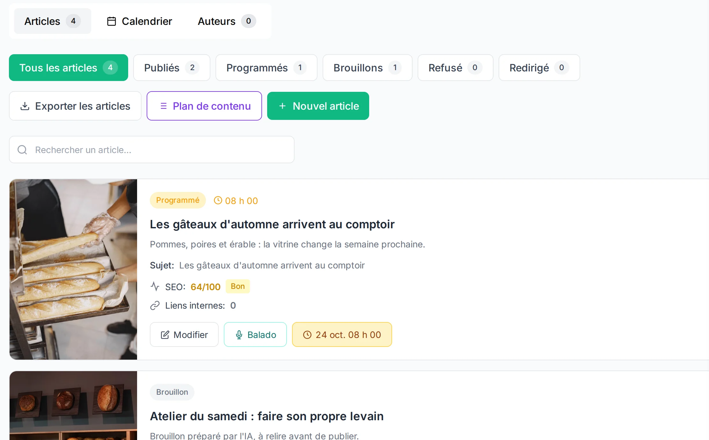Click the calendar icon beside Calendrier
Viewport: 709px width, 440px height.
click(x=111, y=21)
